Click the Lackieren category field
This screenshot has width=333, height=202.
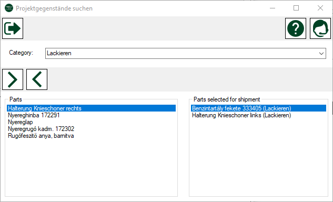point(186,53)
